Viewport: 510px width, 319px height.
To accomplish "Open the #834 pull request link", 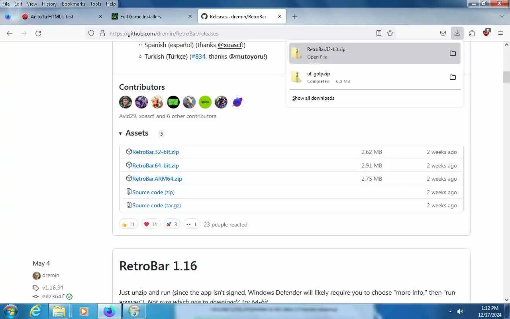I will 198,57.
